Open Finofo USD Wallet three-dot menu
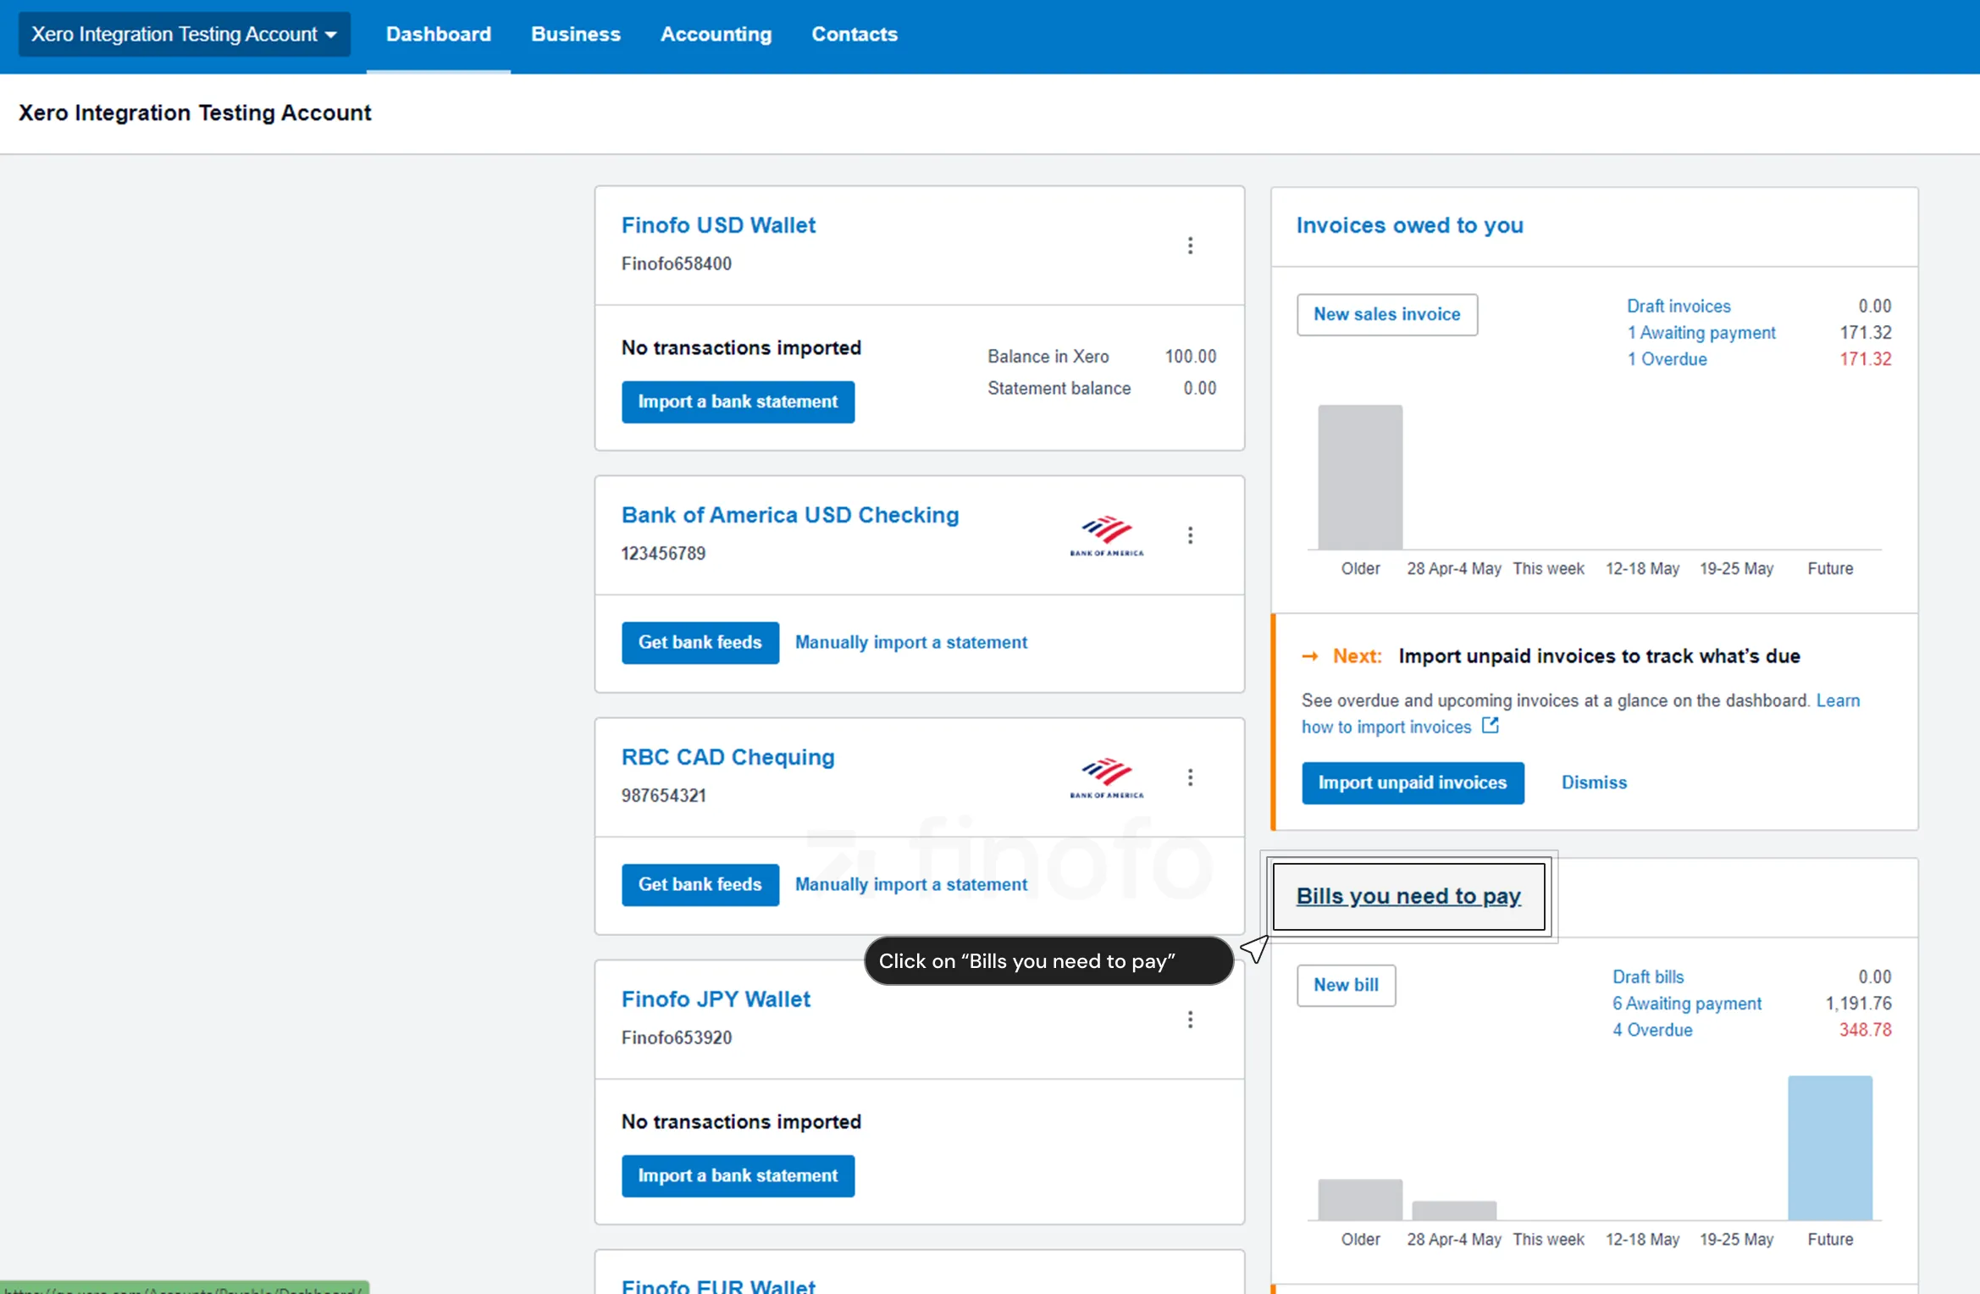Image resolution: width=1980 pixels, height=1294 pixels. pyautogui.click(x=1190, y=246)
